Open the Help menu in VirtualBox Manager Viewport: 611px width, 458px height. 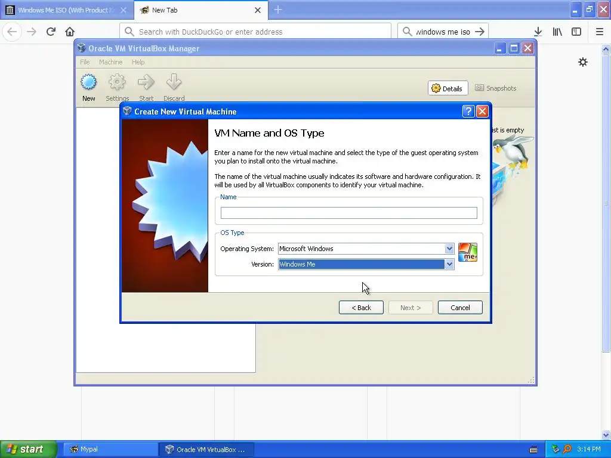click(x=138, y=62)
